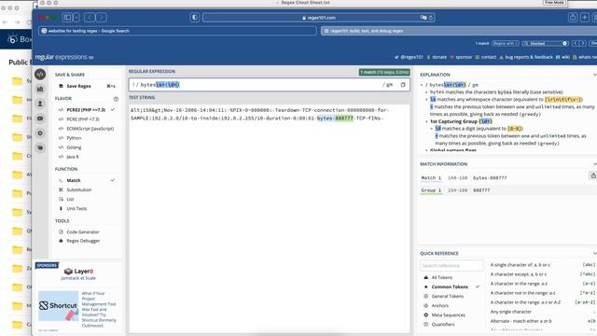This screenshot has height=336, width=597.
Task: Open the Regex Debugger tool
Action: coord(83,241)
